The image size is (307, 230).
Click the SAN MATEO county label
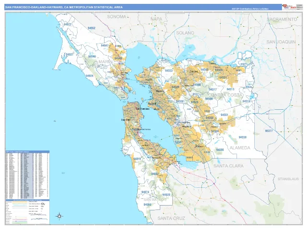pos(153,199)
